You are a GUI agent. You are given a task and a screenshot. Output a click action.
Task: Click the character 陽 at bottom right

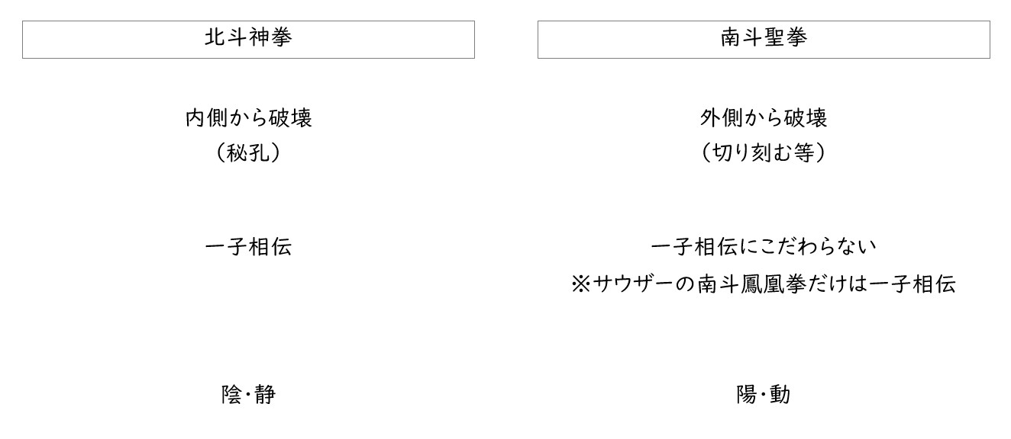coord(747,395)
